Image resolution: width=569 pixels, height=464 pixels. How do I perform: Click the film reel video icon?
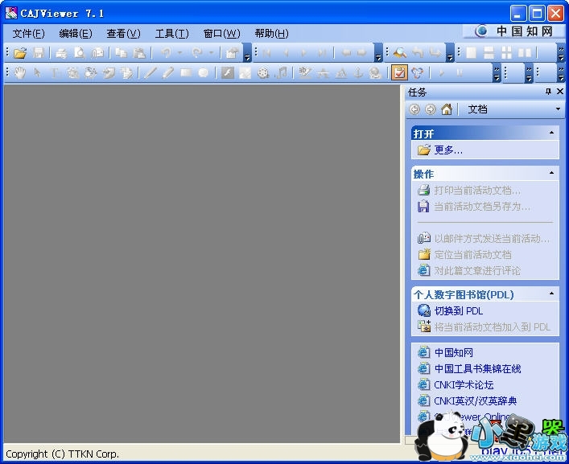(x=263, y=73)
